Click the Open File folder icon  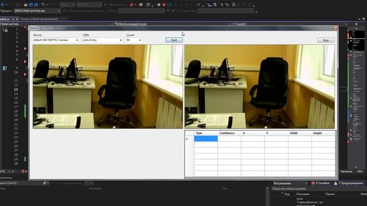pyautogui.click(x=25, y=5)
